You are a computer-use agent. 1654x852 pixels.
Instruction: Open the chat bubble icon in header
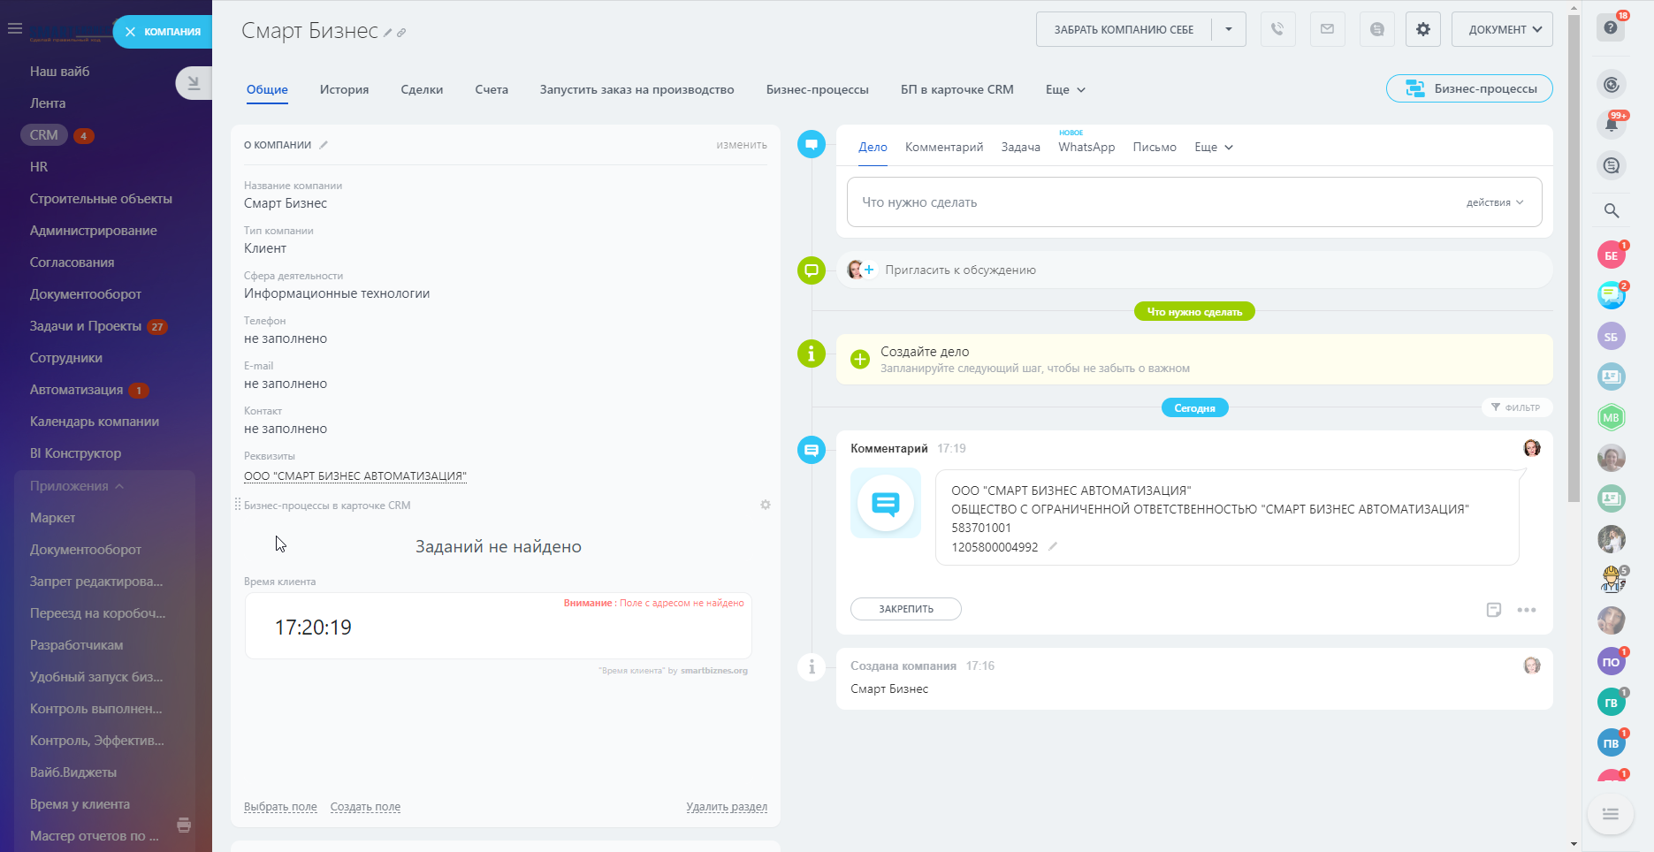[x=1376, y=29]
